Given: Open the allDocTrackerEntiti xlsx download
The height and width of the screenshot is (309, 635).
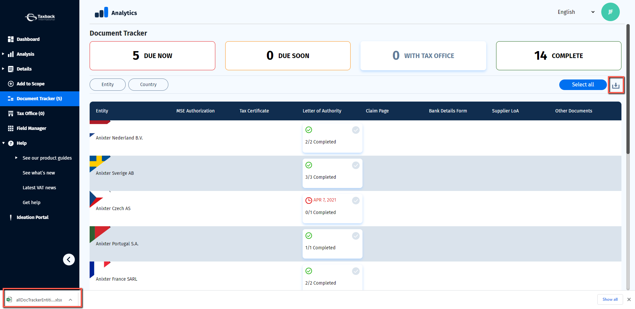Looking at the screenshot, I should (x=39, y=300).
